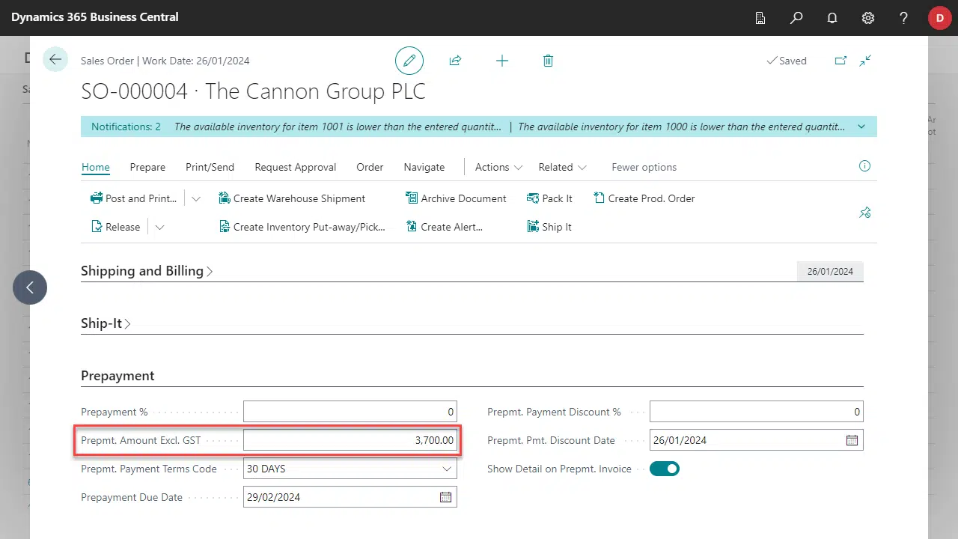Screen dimensions: 958x539
Task: Toggle Show Detail on Prepmt. Invoice
Action: (664, 469)
